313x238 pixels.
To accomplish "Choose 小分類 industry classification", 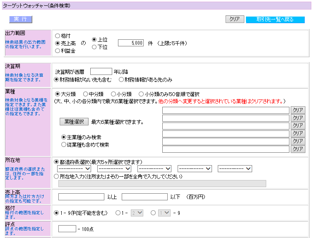I will [113, 94].
